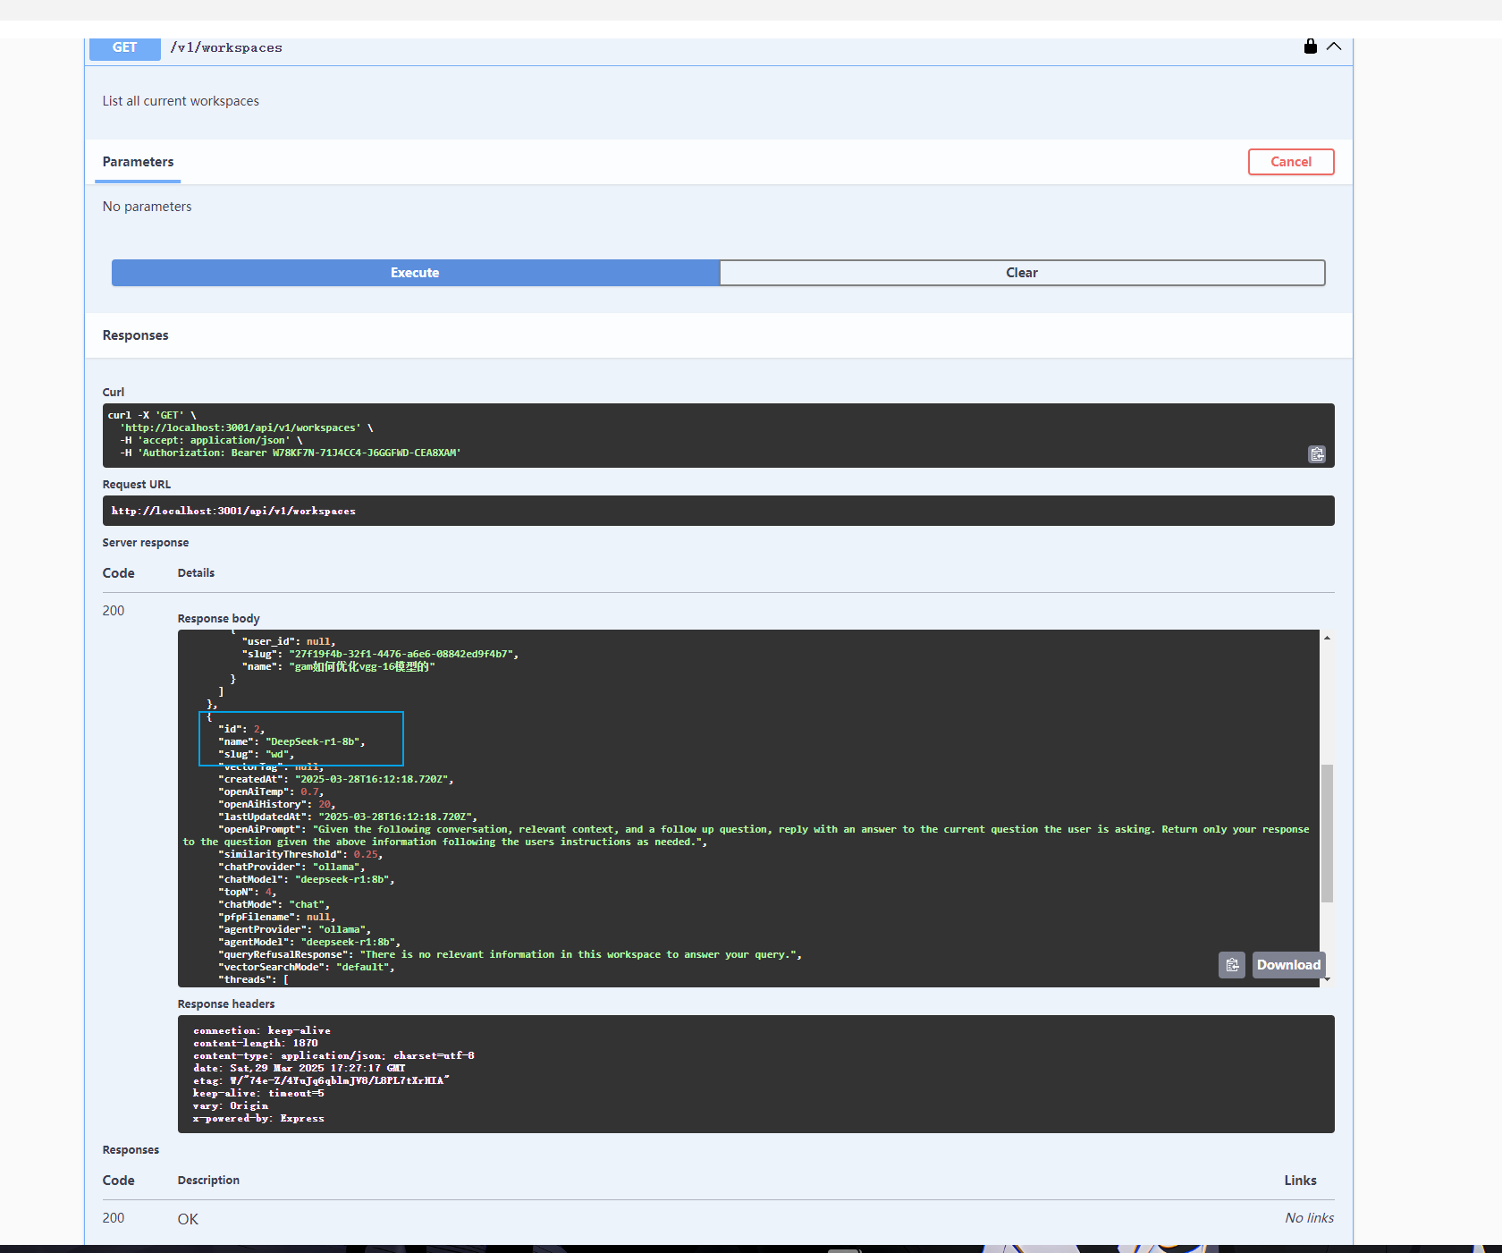Image resolution: width=1502 pixels, height=1253 pixels.
Task: Expand the Responses section header
Action: click(x=135, y=334)
